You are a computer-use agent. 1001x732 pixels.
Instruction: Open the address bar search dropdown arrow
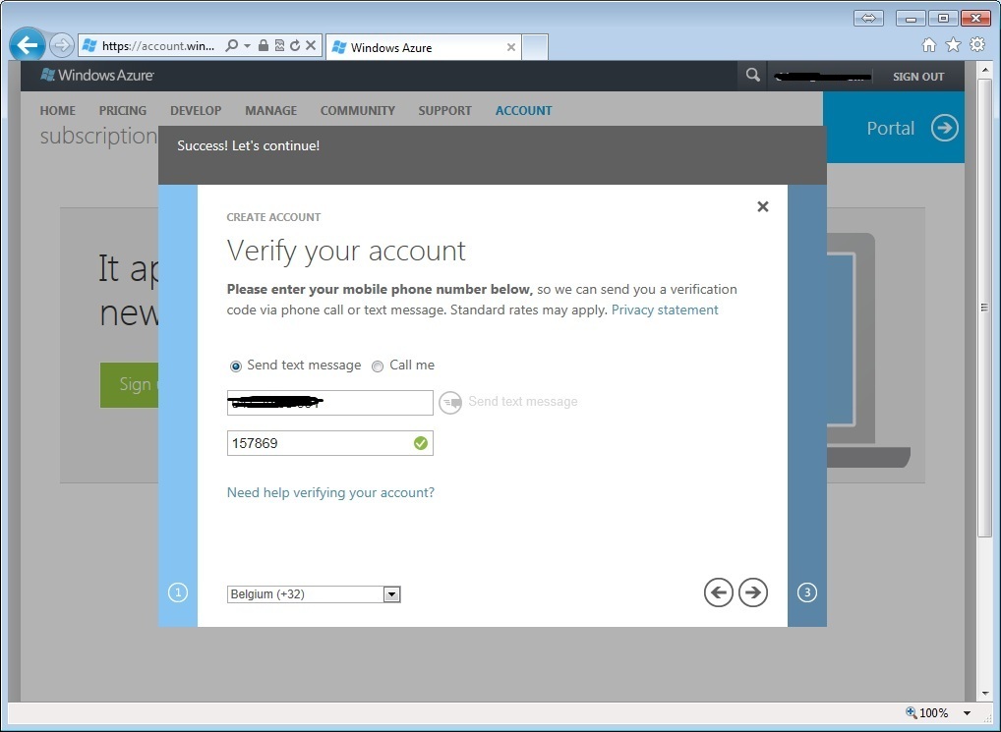pos(247,45)
